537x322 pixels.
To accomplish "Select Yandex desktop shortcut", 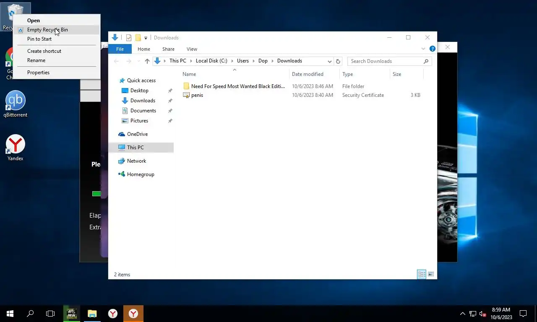I will tap(16, 148).
